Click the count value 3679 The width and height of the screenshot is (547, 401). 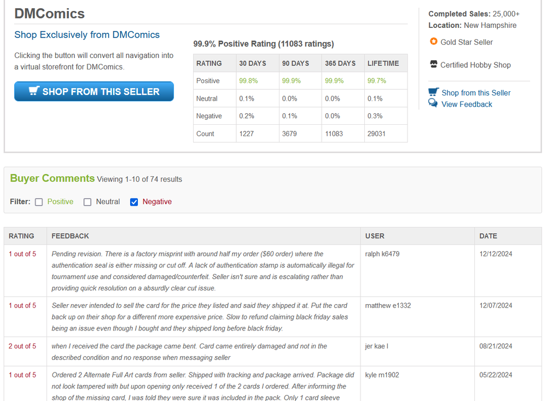point(289,133)
